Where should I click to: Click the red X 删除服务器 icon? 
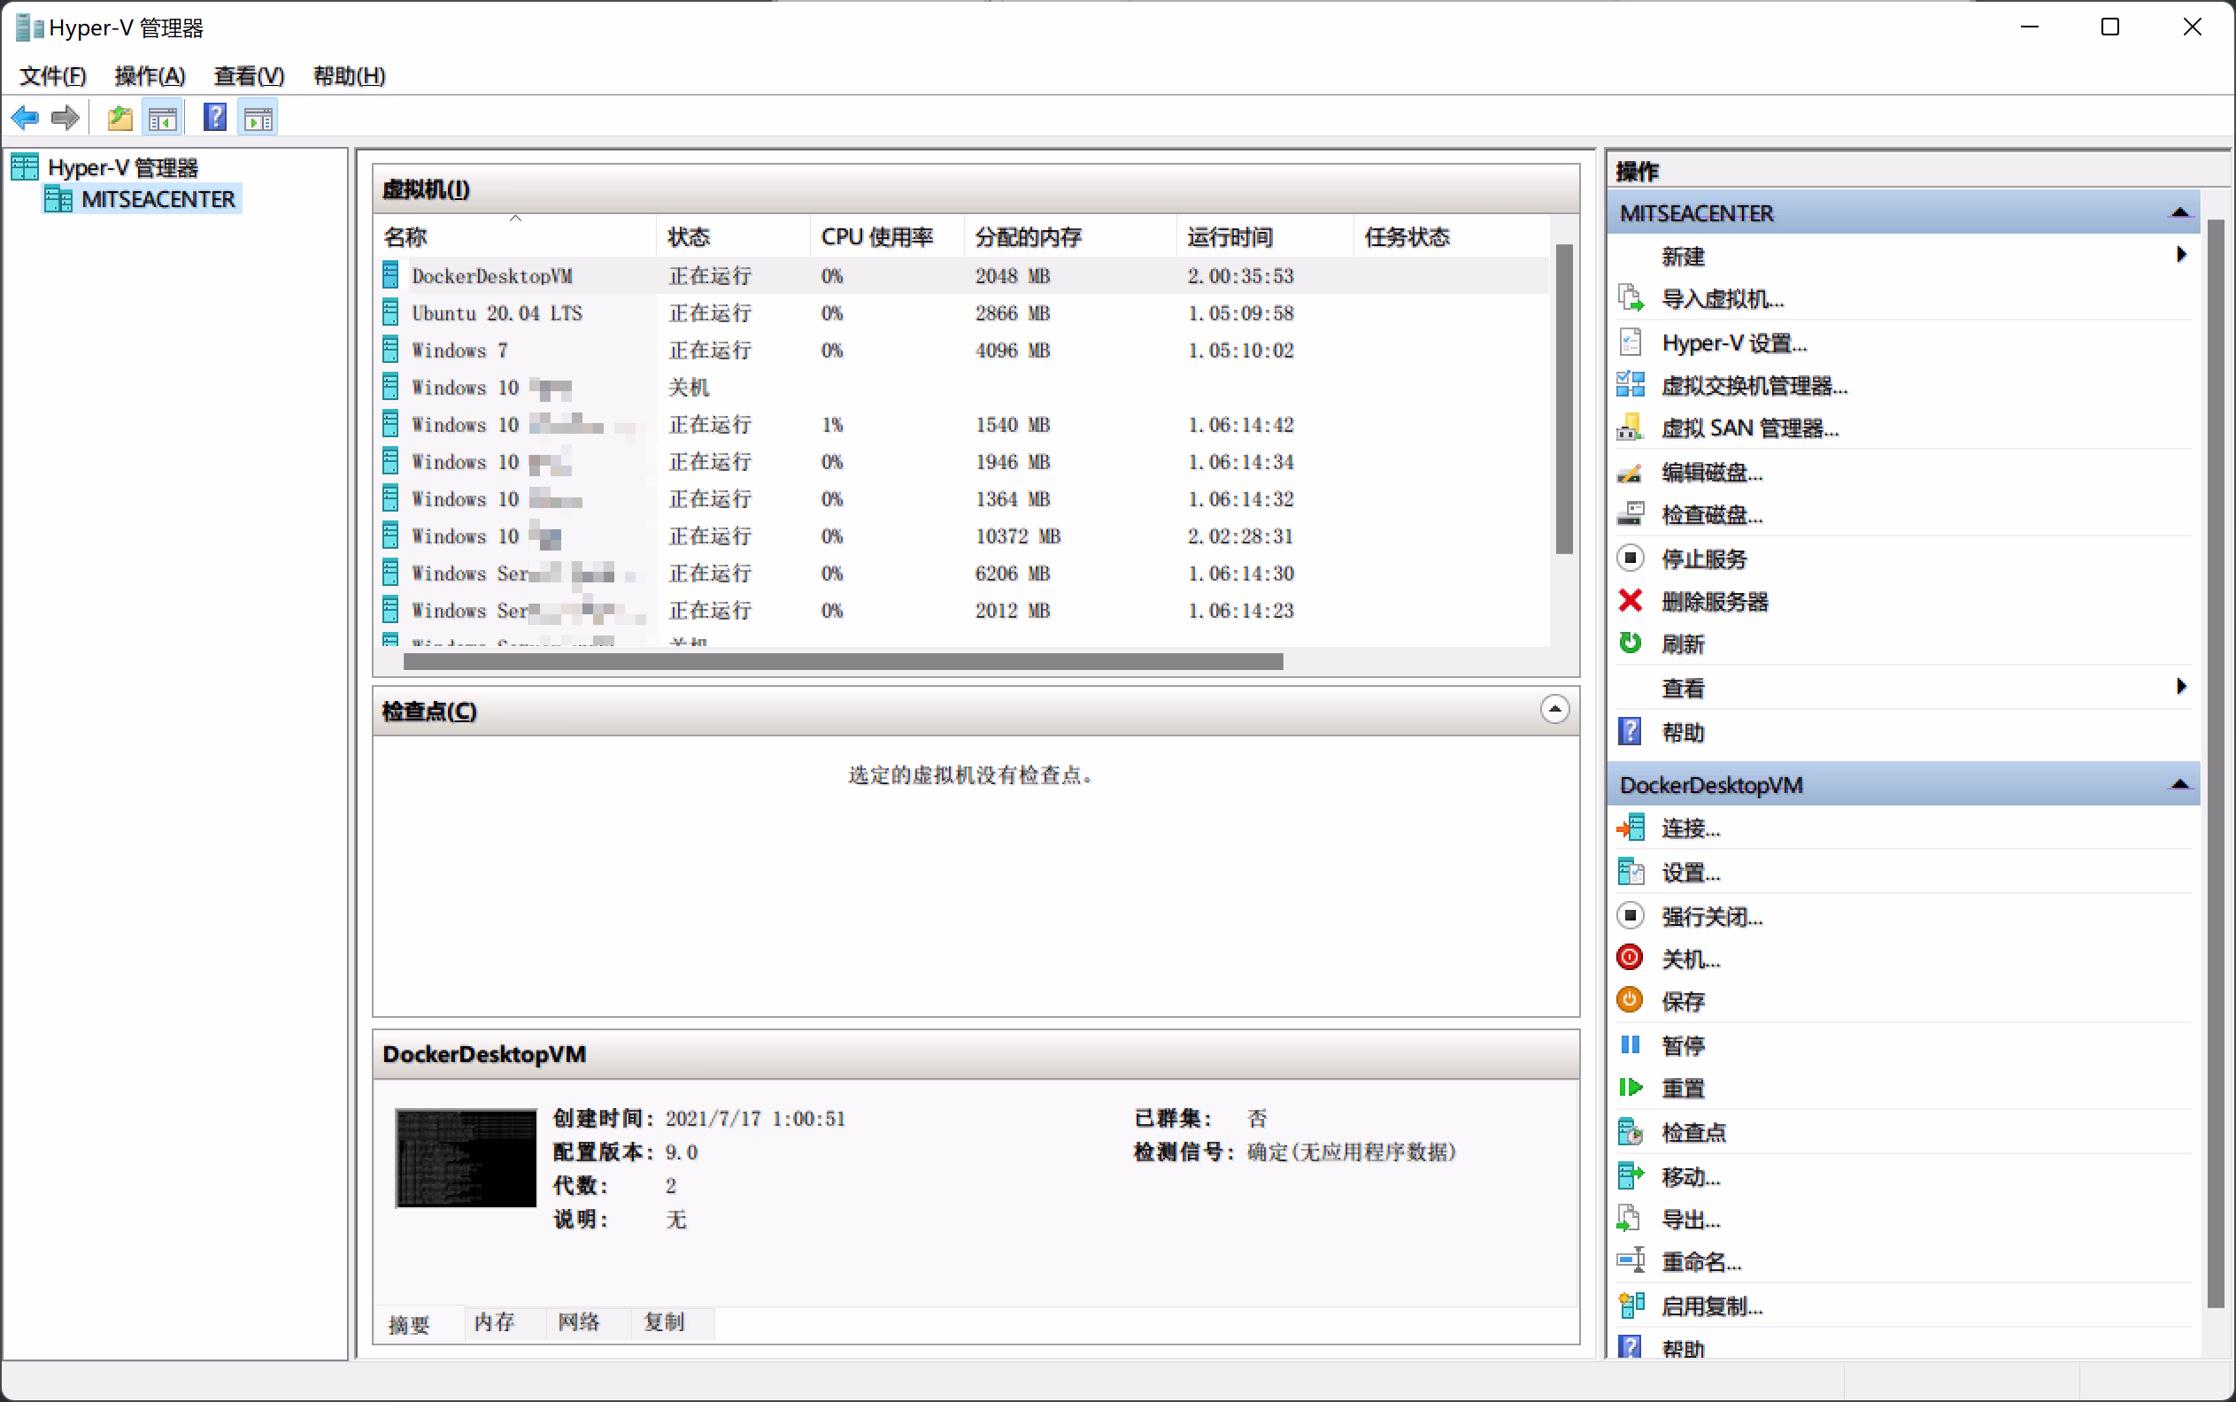coord(1630,601)
